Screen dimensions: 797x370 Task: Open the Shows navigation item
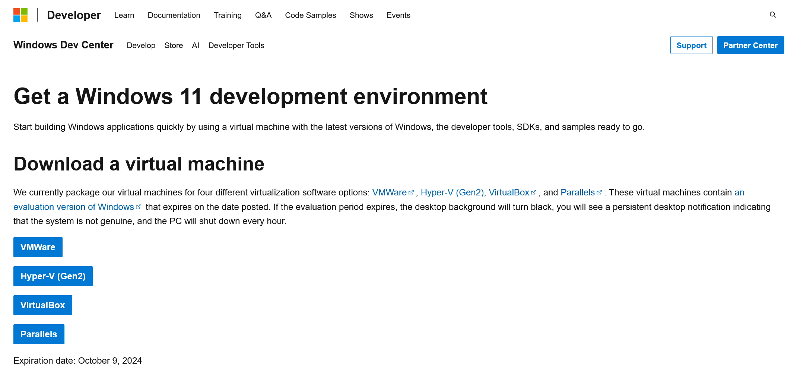pos(361,15)
